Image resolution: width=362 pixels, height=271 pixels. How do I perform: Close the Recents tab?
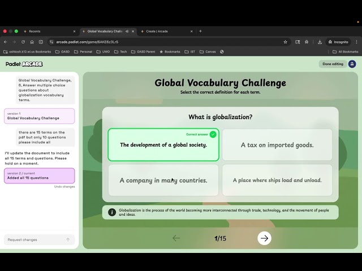click(x=74, y=32)
